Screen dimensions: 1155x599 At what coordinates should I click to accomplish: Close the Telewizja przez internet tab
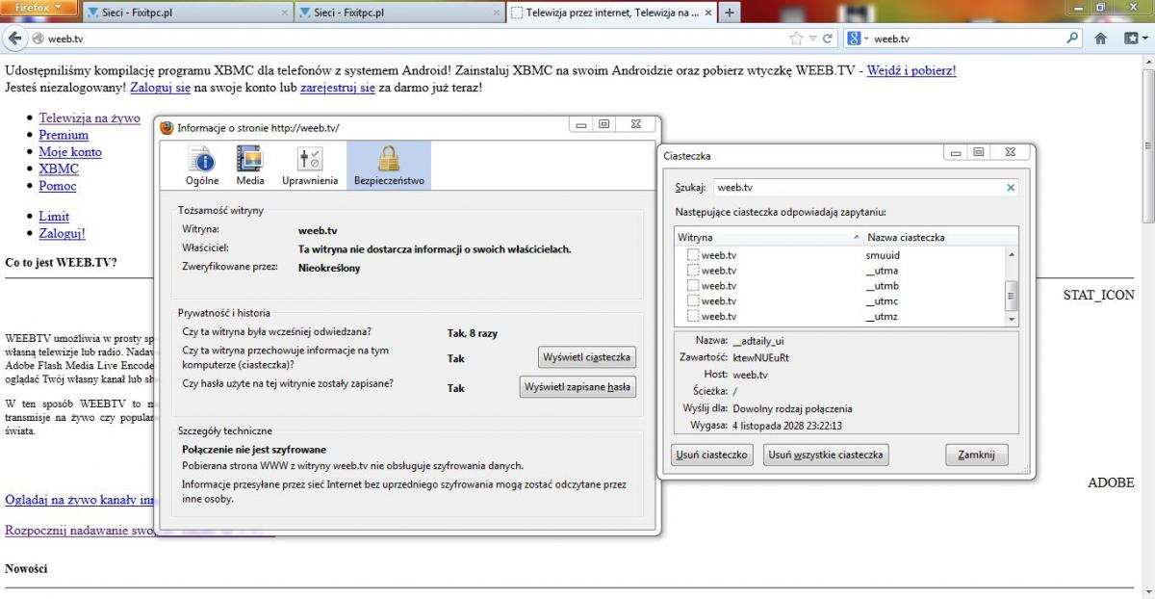[x=708, y=13]
